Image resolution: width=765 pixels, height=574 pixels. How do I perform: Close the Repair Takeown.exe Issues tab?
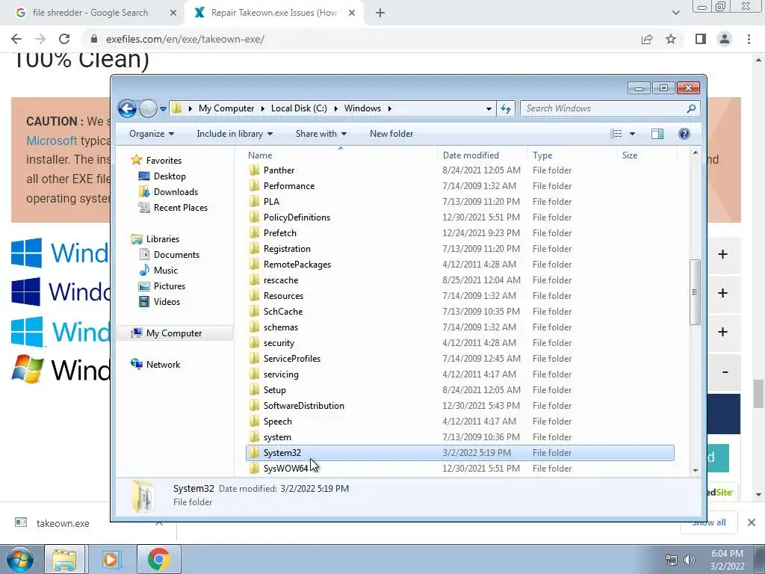click(x=352, y=13)
